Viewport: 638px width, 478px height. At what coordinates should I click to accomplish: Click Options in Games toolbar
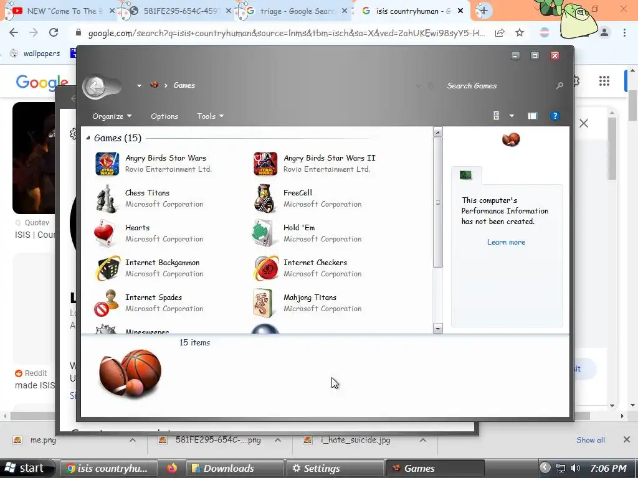(164, 116)
